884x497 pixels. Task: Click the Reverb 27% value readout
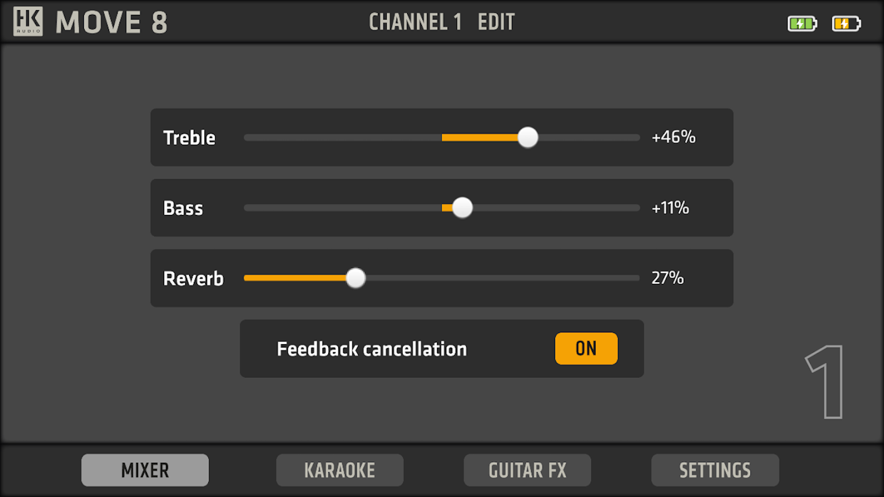668,278
